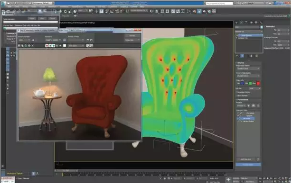Open the RGB Alpha channel dropdown
Viewport: 291px width, 183px height.
[x=76, y=45]
